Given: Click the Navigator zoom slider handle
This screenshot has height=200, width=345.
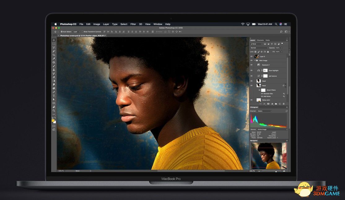Looking at the screenshot, I should coord(276,171).
